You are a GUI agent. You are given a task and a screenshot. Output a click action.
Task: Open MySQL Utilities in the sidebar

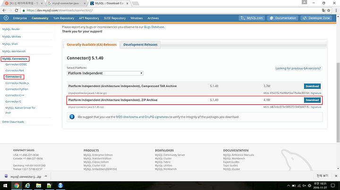pyautogui.click(x=11, y=37)
